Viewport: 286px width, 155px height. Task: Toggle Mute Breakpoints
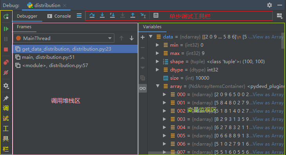[6, 73]
